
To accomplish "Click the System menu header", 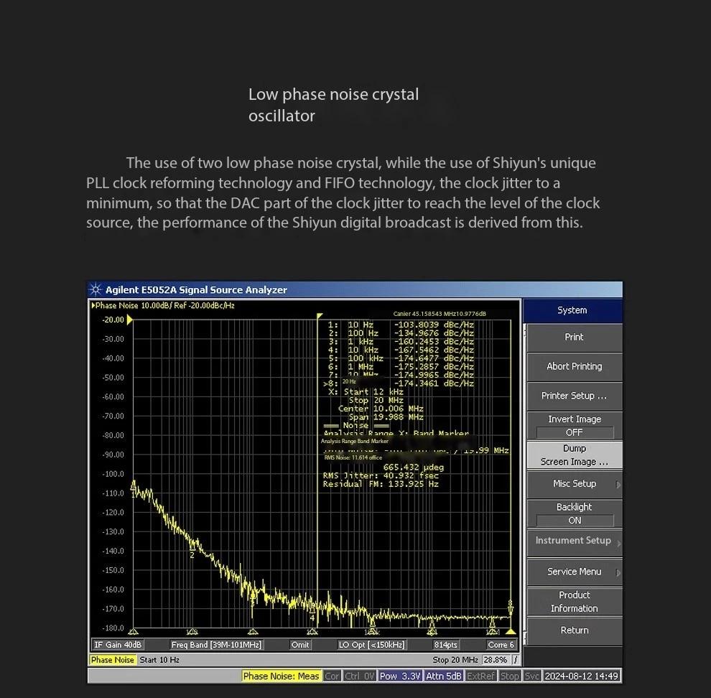I will coord(572,310).
